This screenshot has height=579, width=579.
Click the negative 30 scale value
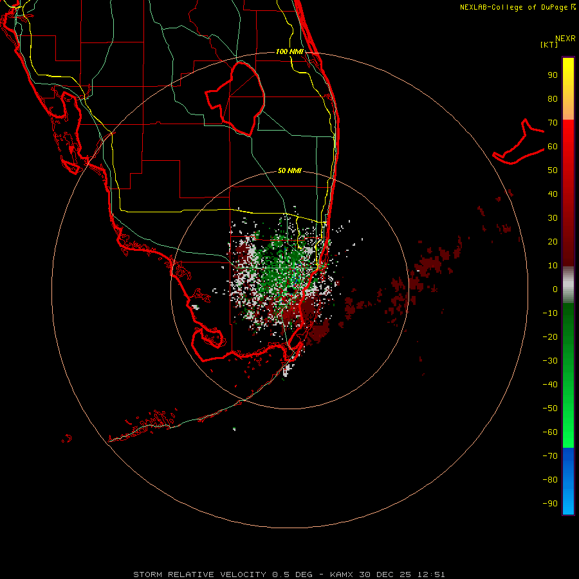click(550, 361)
